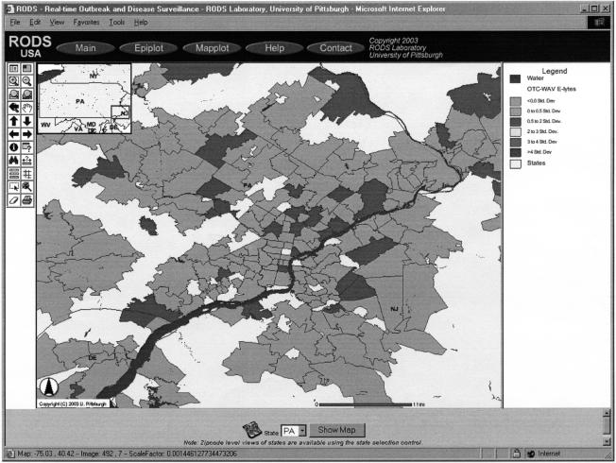Viewport: 616px width, 463px height.
Task: Click the Legend heading text
Action: [x=555, y=71]
